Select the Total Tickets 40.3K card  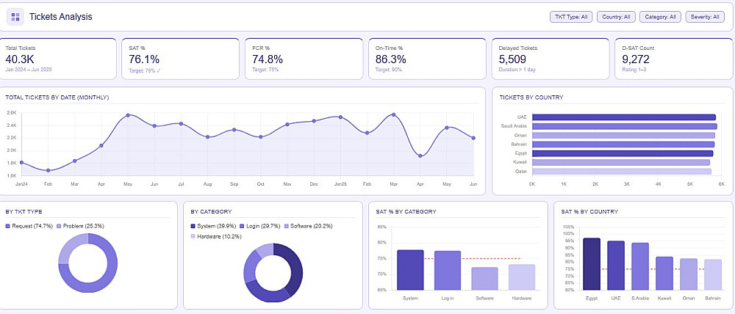click(x=58, y=59)
